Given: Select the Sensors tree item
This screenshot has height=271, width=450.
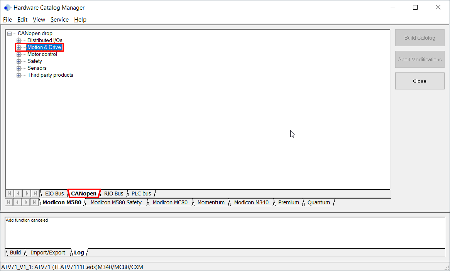Looking at the screenshot, I should tap(37, 68).
